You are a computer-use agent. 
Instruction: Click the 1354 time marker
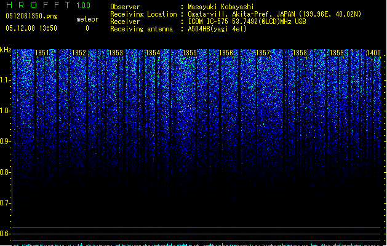click(153, 52)
